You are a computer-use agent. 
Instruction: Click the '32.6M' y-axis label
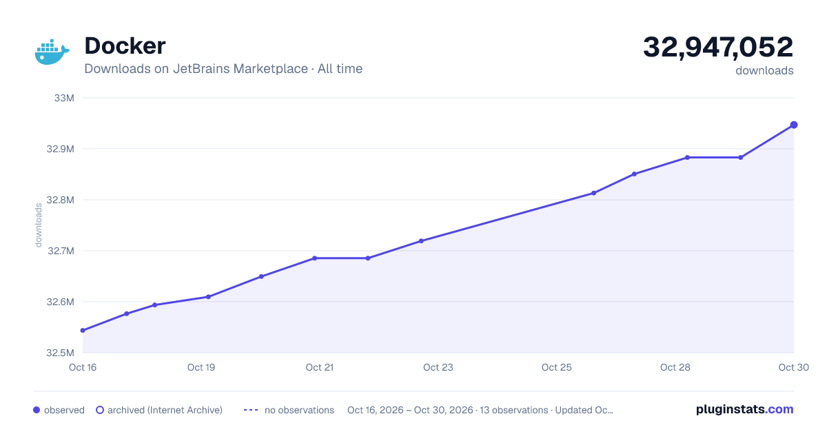click(61, 302)
